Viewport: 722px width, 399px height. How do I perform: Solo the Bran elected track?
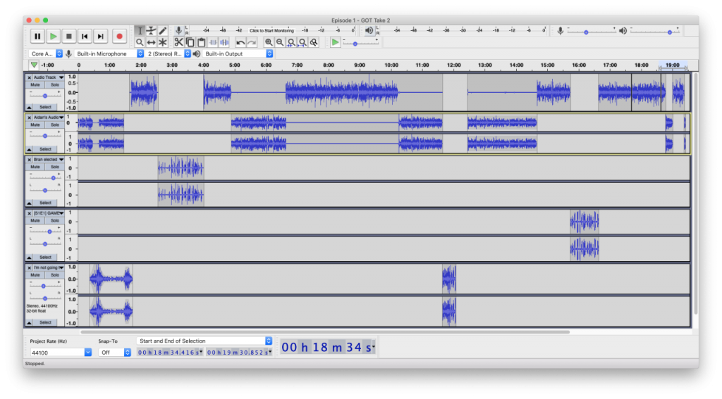pyautogui.click(x=55, y=167)
